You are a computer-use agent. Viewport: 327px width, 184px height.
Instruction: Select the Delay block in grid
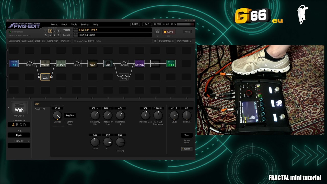(x=124, y=77)
